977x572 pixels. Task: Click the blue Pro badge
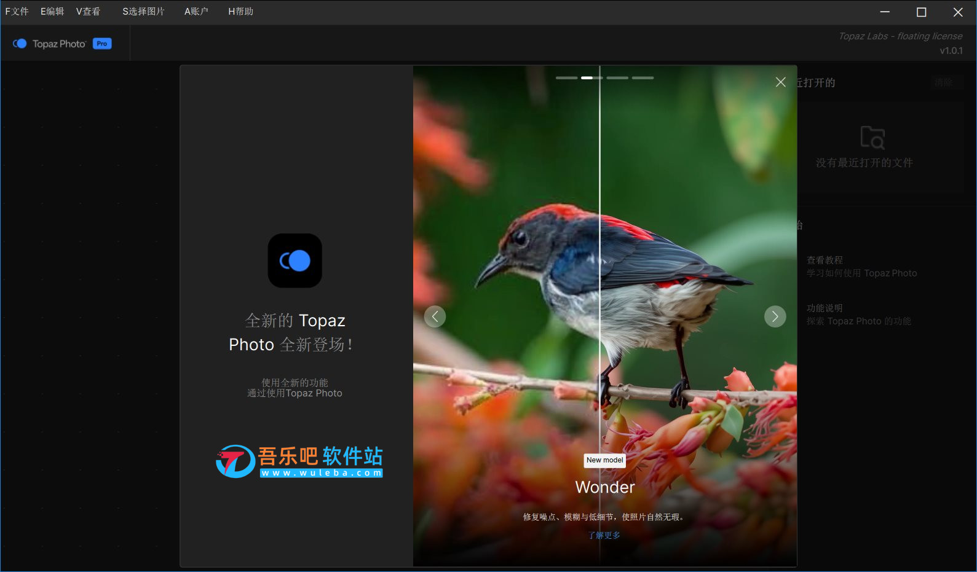[x=102, y=44]
